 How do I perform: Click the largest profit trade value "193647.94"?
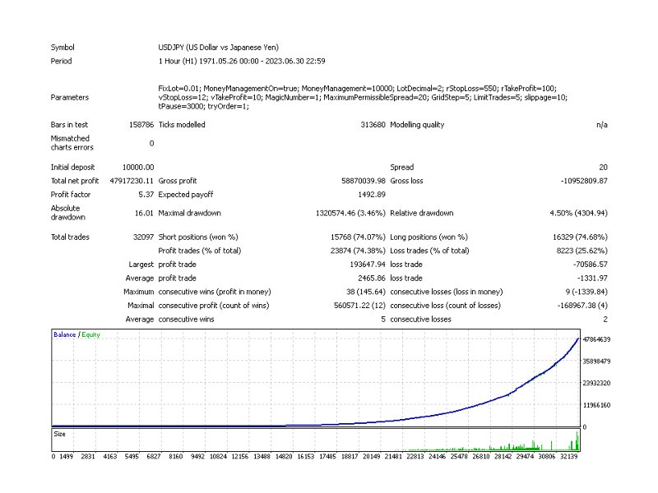click(368, 265)
